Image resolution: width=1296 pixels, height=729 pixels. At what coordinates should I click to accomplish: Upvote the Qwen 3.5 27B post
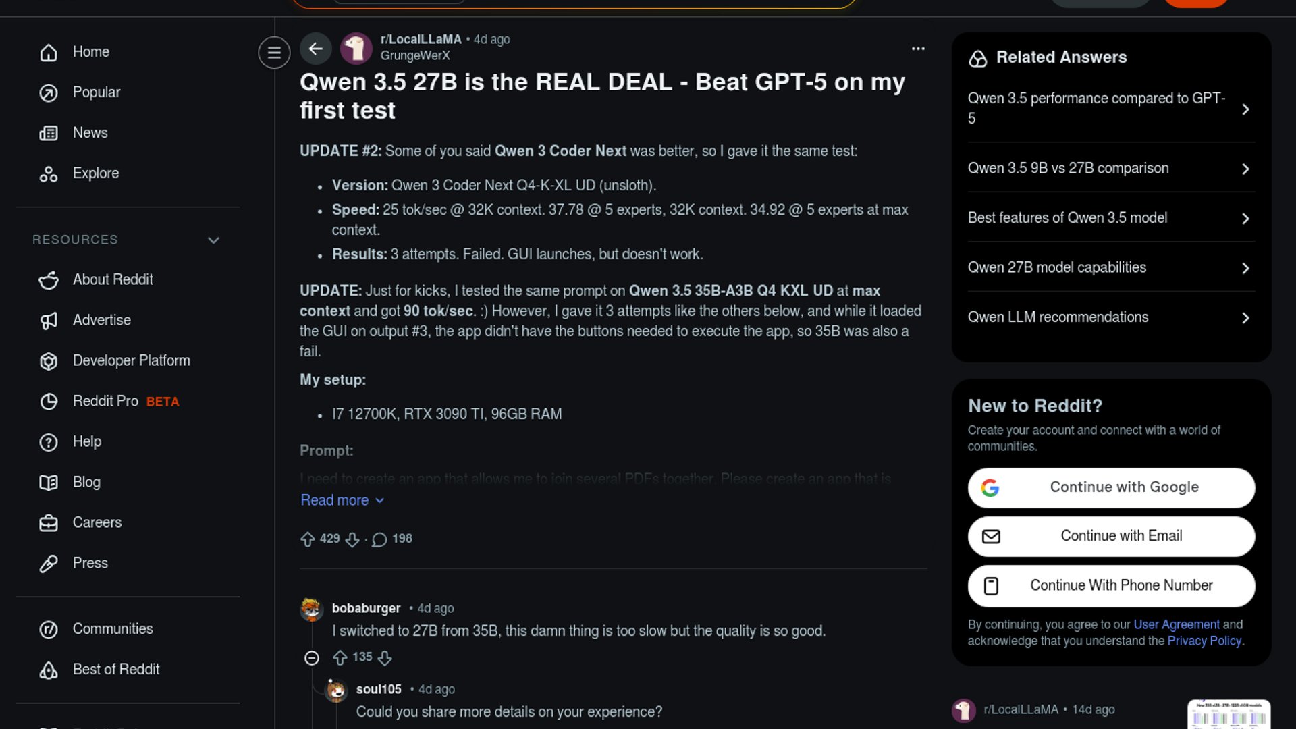308,539
